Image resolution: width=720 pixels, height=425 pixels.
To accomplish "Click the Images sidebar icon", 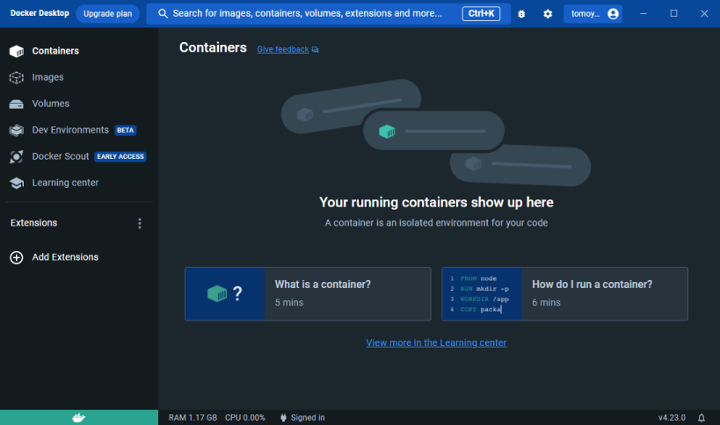I will click(x=17, y=77).
